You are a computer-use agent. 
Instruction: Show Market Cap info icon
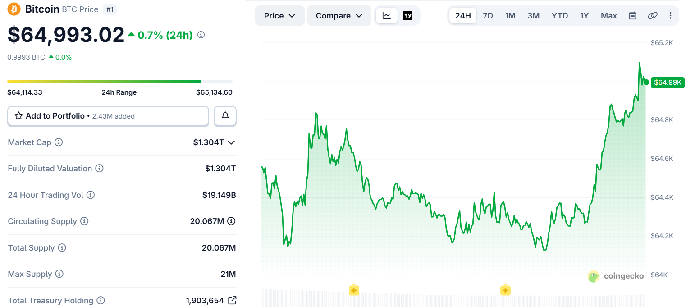[x=59, y=142]
